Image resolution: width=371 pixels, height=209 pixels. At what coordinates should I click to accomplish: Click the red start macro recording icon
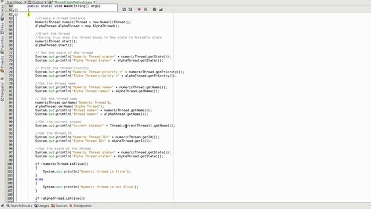coord(139,9)
